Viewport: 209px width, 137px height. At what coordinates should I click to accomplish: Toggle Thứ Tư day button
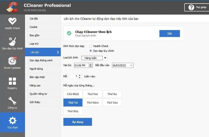(73, 103)
